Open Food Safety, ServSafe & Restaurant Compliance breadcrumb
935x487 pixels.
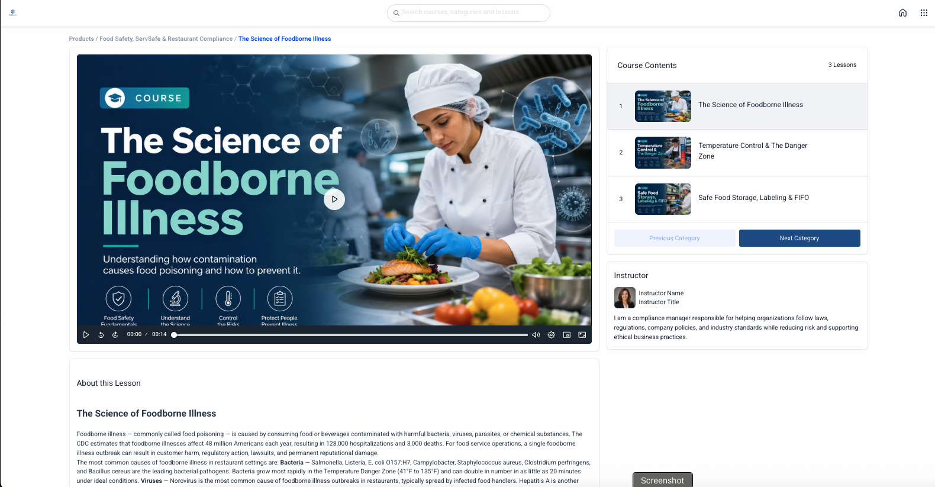[x=166, y=39]
